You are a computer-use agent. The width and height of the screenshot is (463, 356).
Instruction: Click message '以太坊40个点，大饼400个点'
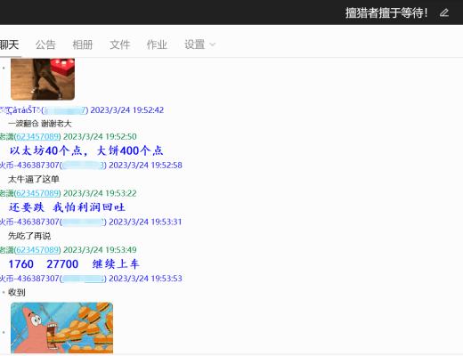click(x=86, y=150)
